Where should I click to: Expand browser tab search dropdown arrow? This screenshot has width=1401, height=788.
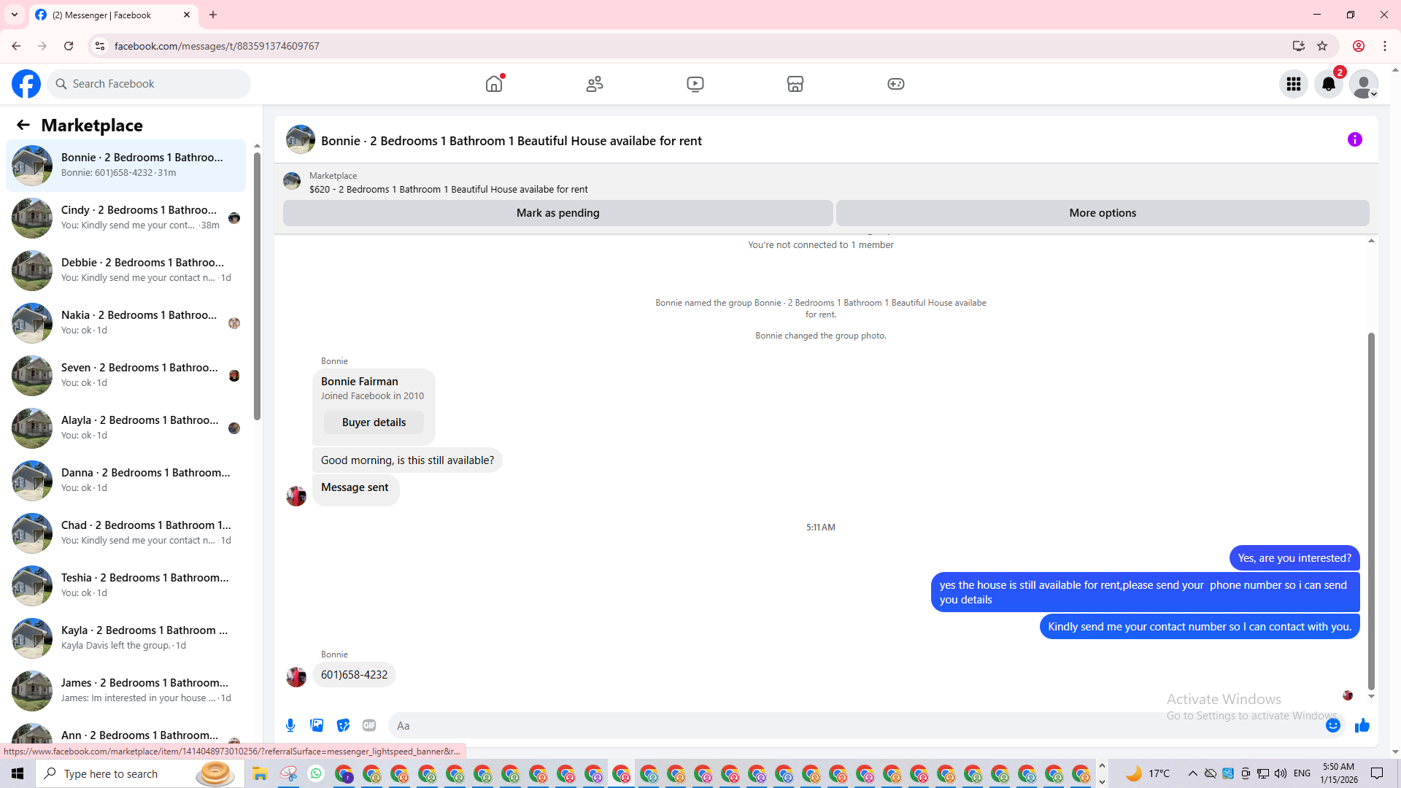coord(15,15)
